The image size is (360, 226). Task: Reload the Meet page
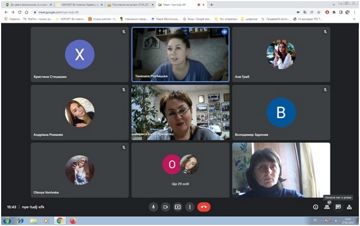click(20, 12)
